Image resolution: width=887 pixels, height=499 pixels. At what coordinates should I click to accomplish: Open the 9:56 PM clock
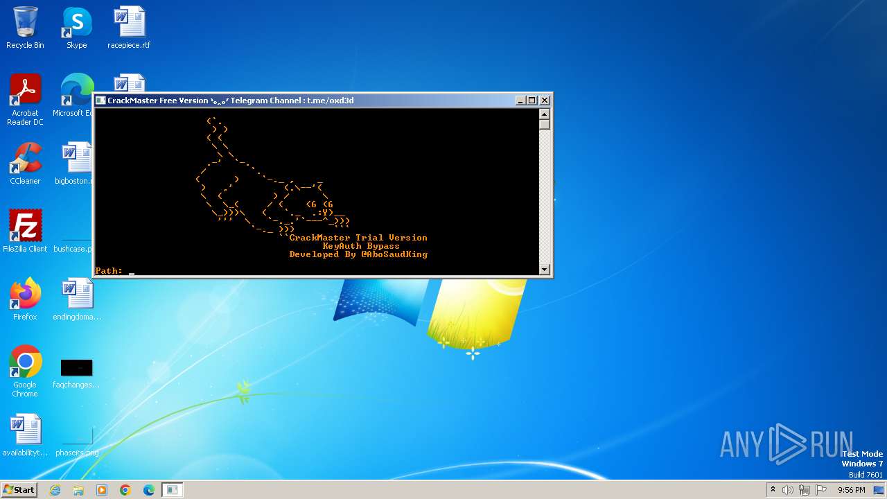coord(851,490)
